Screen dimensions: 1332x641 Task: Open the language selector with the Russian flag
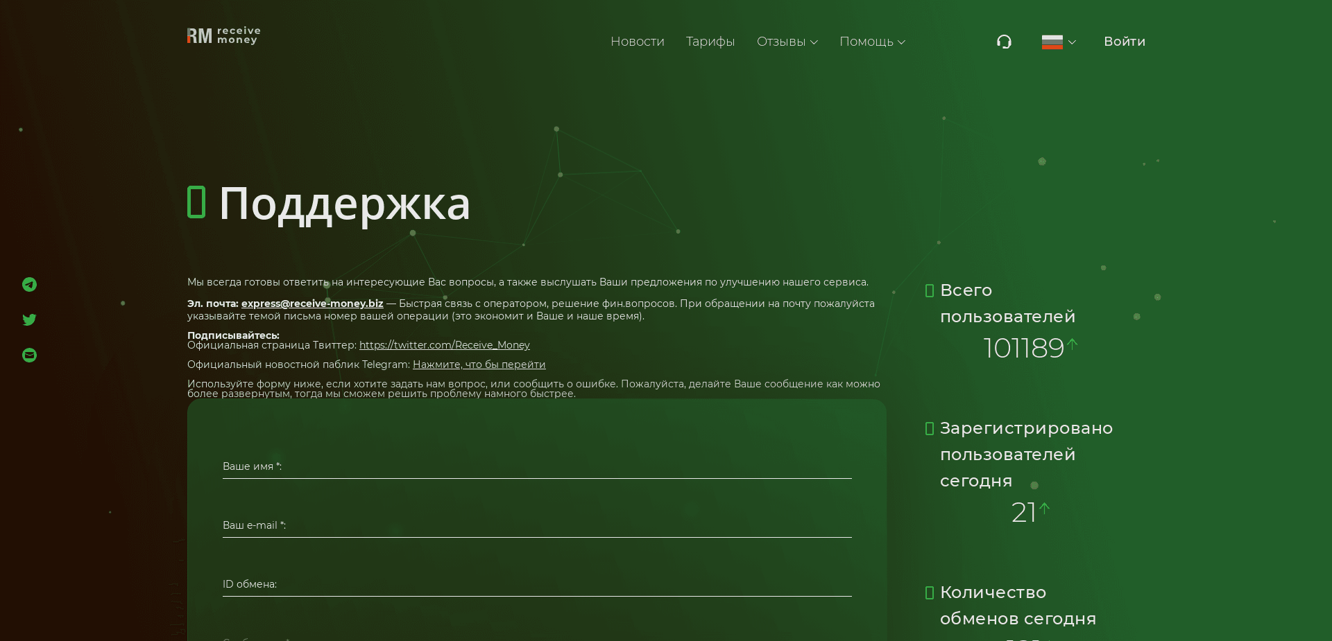click(1057, 42)
